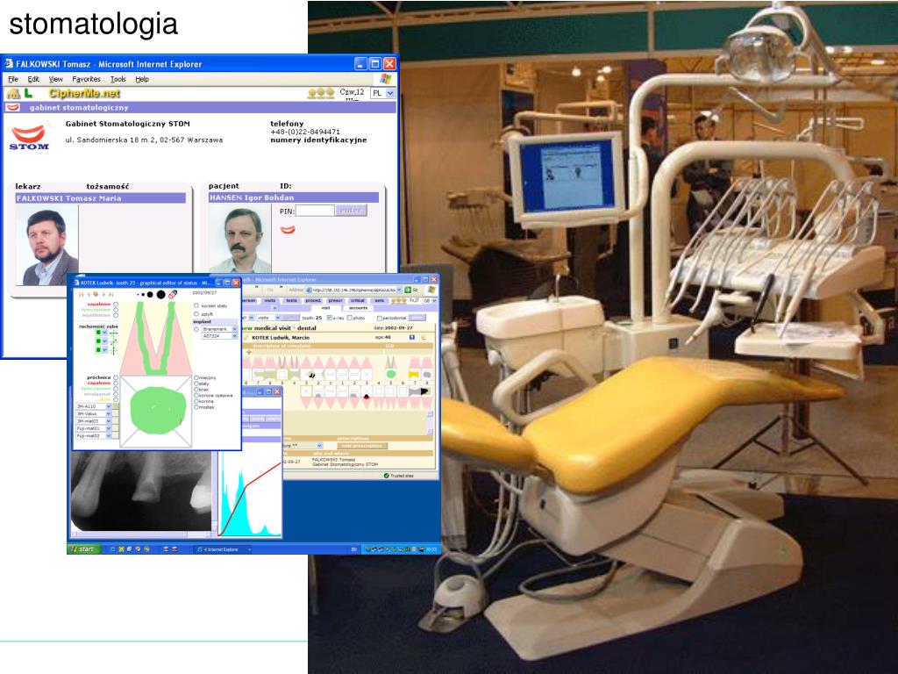
Task: Open the Favorites menu
Action: 86,79
